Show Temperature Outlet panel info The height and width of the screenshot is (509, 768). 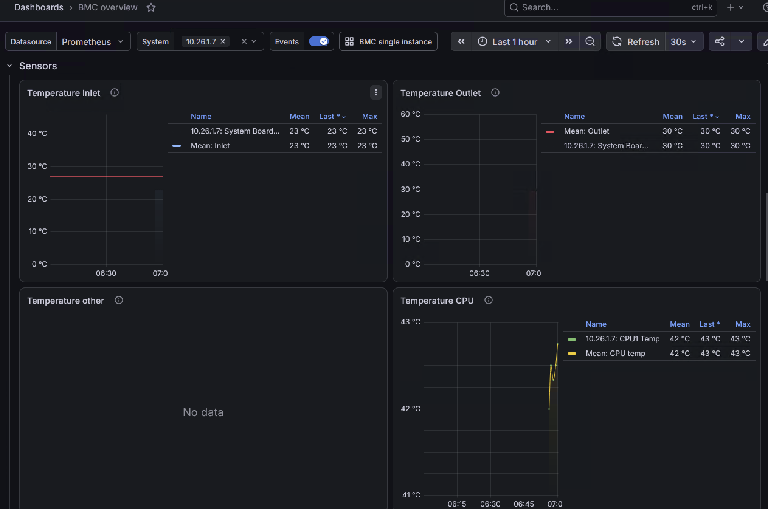(x=495, y=93)
